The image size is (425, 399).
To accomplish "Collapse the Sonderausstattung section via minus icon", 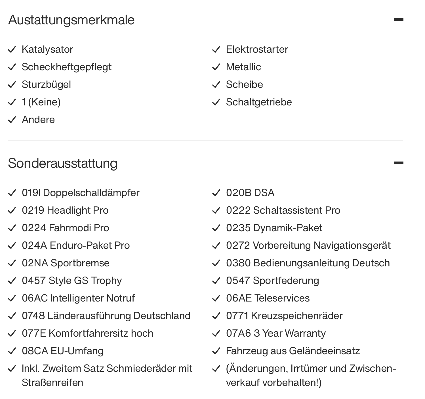I will (x=398, y=163).
